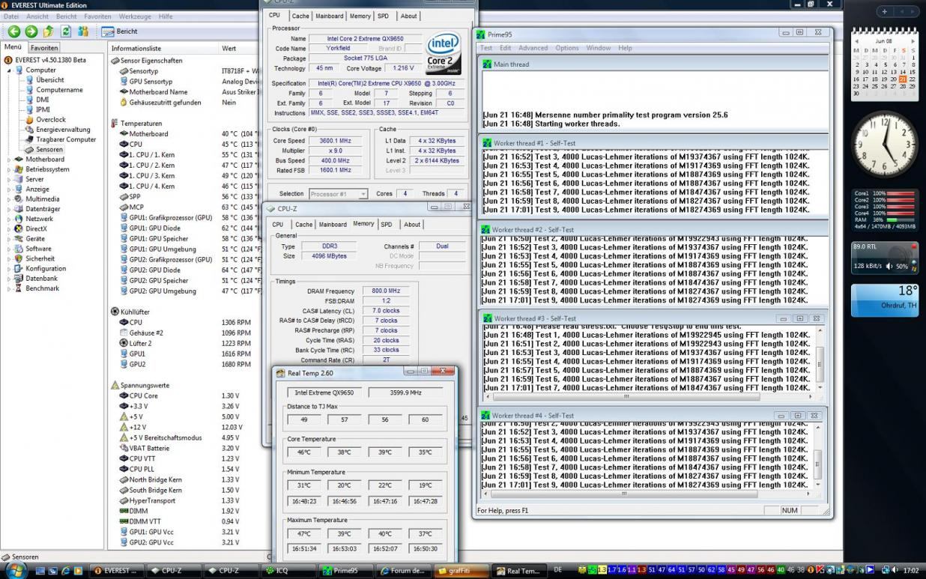926x579 pixels.
Task: Click the Konfiguration icon in the tree
Action: tap(19, 269)
